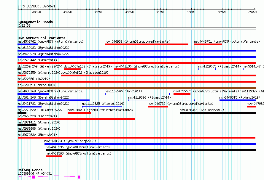Open the nsv1152900 John2014 label
Screen dimensions: 264x180
click(x=123, y=91)
